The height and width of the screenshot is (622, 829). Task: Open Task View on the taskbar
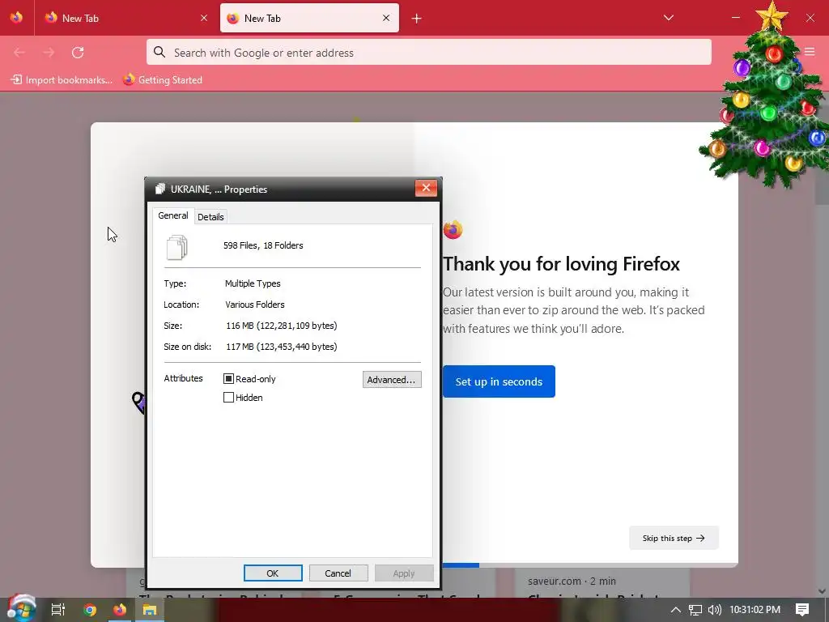pyautogui.click(x=57, y=610)
